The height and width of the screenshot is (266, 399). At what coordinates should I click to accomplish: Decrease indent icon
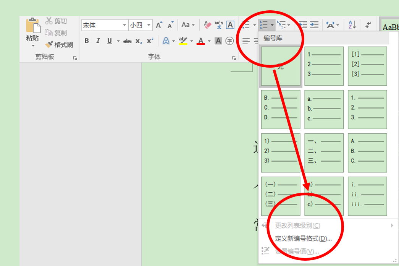(303, 25)
